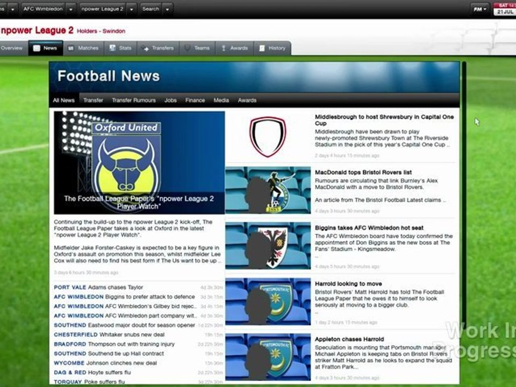Click 'Speculation is mounting that Portsmouth manager' text

(383, 357)
